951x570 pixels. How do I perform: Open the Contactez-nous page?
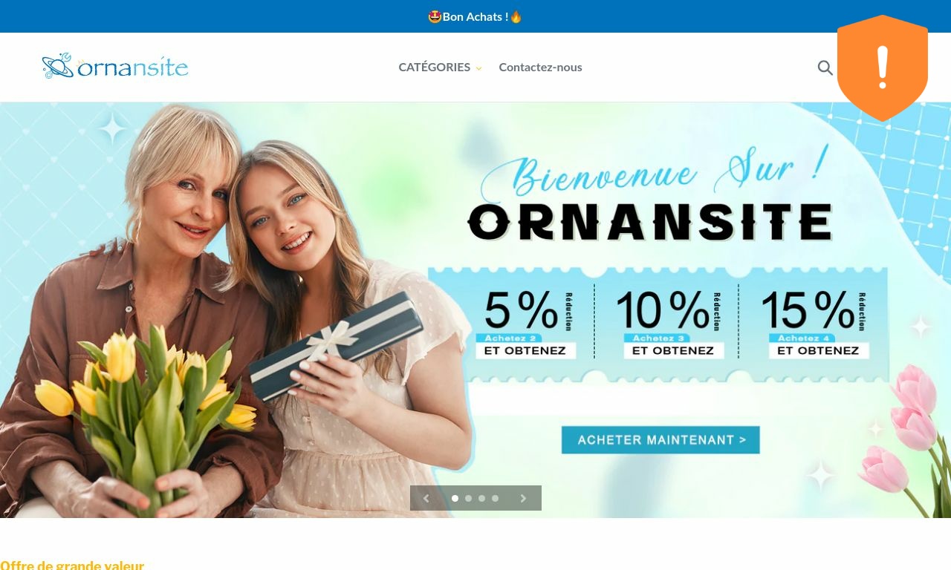click(x=540, y=67)
